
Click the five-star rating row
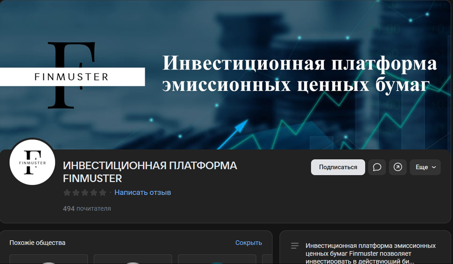tap(85, 193)
